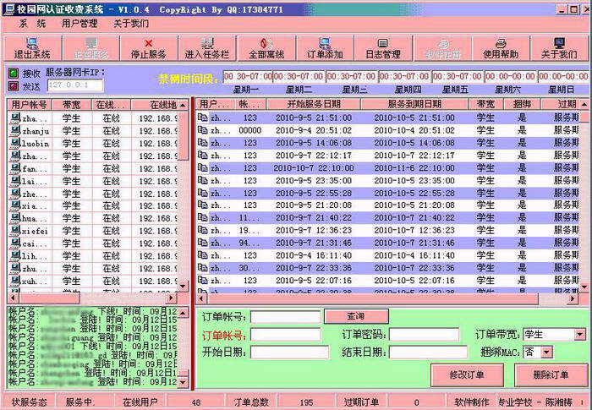Click the 停止服务 toolbar icon
592x410 pixels.
tap(149, 48)
